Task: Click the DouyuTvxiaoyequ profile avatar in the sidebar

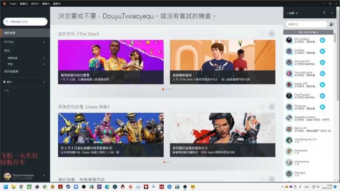Action: click(x=7, y=176)
